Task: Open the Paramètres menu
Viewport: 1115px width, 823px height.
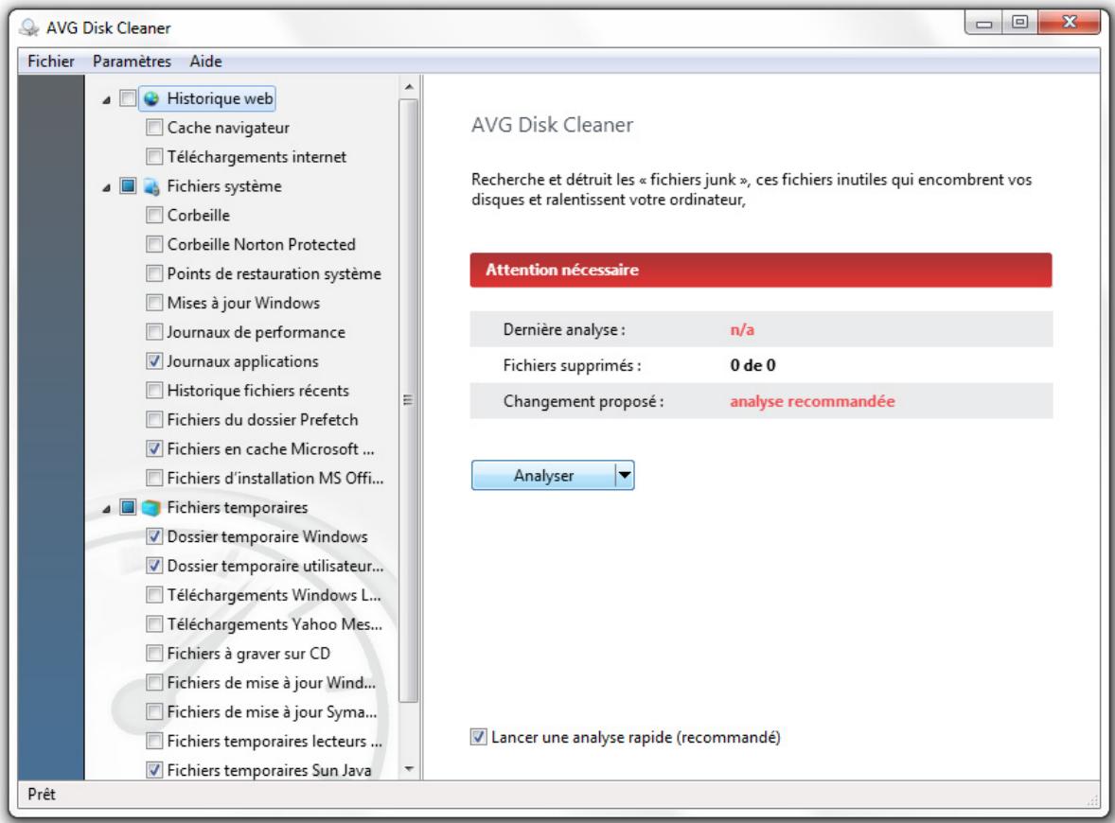Action: coord(132,61)
